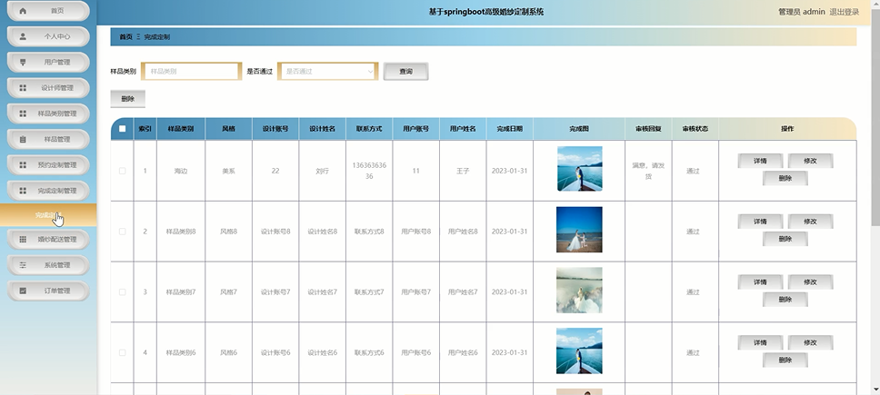The width and height of the screenshot is (880, 395).
Task: Open the 首页 sidebar menu
Action: [48, 11]
